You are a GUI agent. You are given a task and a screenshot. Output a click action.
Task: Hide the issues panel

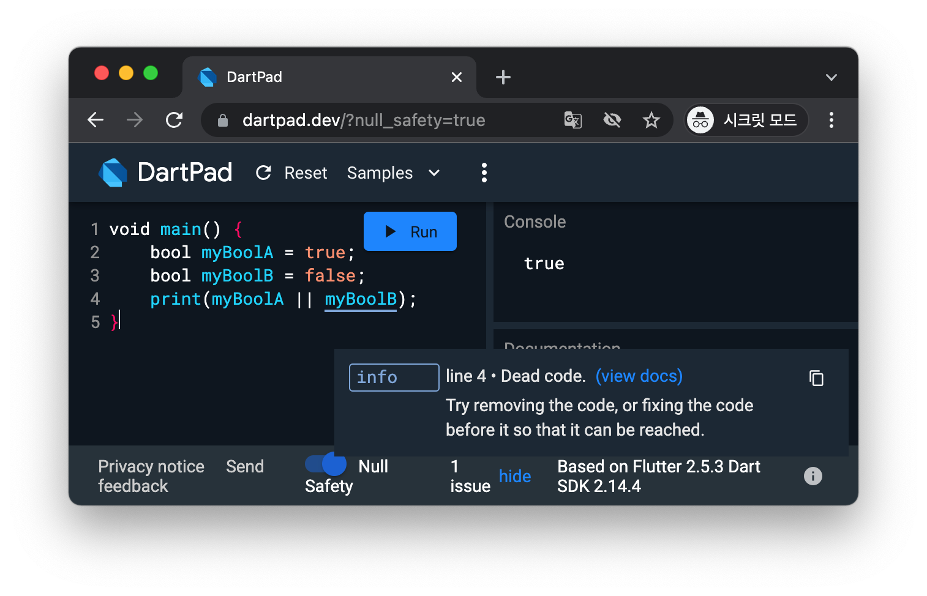(515, 476)
